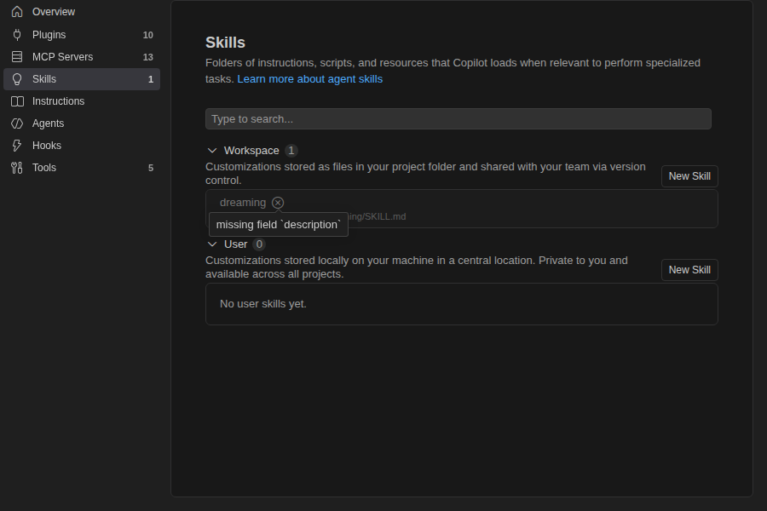Image resolution: width=767 pixels, height=511 pixels.
Task: Create New Skill in User section
Action: (x=689, y=270)
